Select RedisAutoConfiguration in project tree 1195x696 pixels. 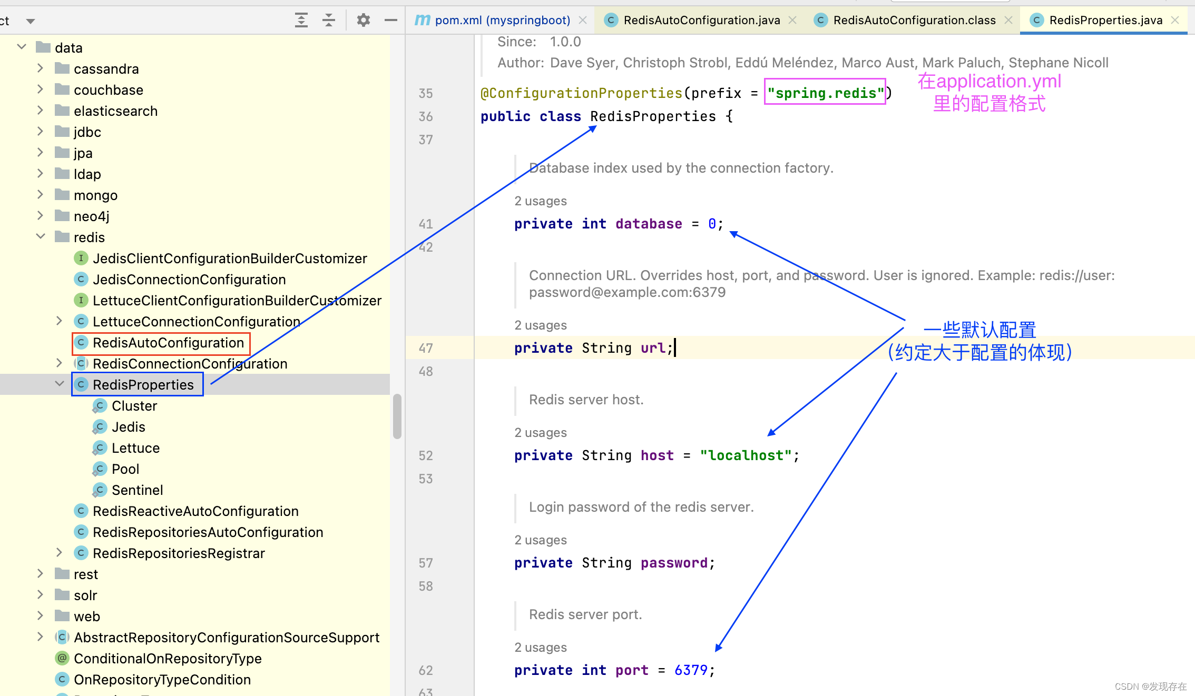[x=168, y=343]
